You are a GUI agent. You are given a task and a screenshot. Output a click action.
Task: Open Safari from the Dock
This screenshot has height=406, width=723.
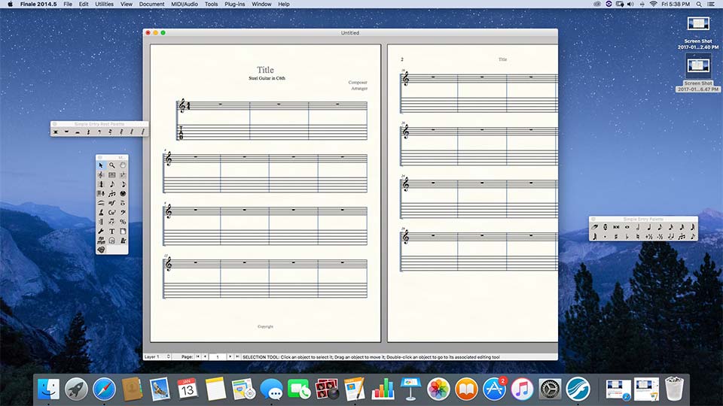click(104, 389)
